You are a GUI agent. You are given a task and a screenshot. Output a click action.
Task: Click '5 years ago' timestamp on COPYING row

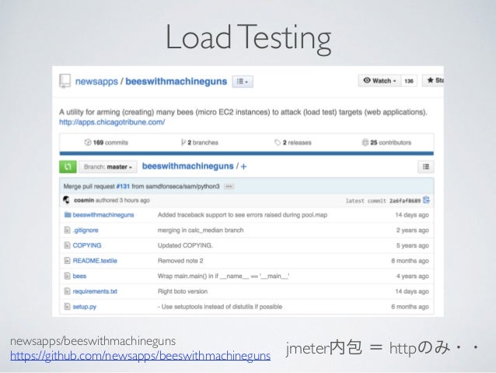413,245
